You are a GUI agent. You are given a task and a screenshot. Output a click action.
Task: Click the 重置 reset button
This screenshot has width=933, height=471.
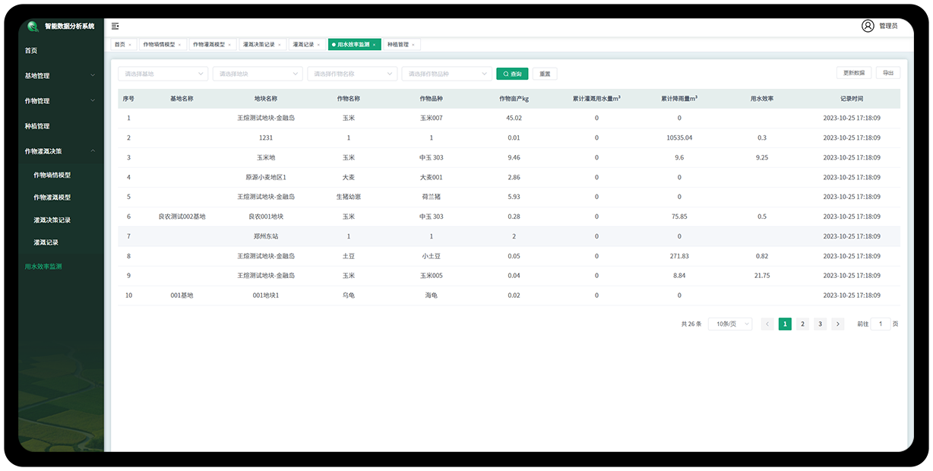(545, 73)
